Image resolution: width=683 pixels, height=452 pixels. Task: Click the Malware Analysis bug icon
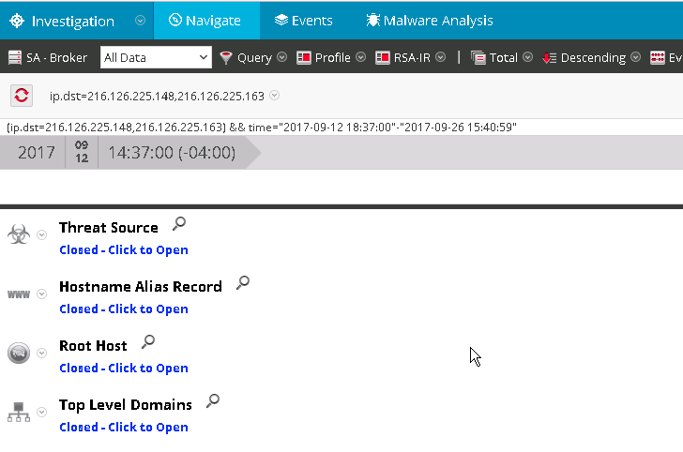372,20
